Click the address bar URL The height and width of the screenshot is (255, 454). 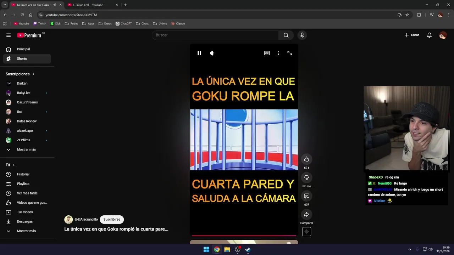tap(71, 15)
